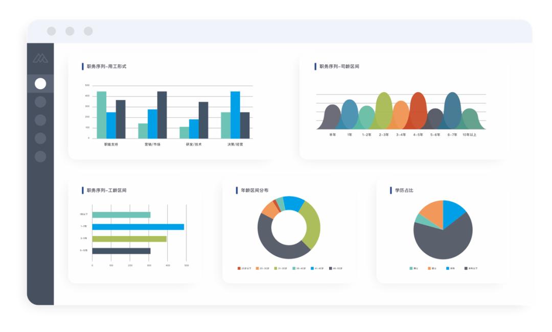Select the dark bar in the 职能支持 group
The width and height of the screenshot is (552, 332).
(x=121, y=119)
